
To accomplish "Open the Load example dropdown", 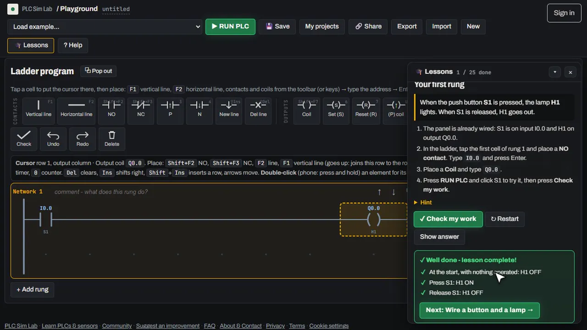I will 105,27.
